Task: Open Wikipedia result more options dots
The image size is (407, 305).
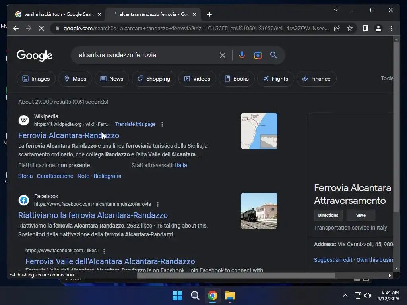Action: pyautogui.click(x=162, y=124)
